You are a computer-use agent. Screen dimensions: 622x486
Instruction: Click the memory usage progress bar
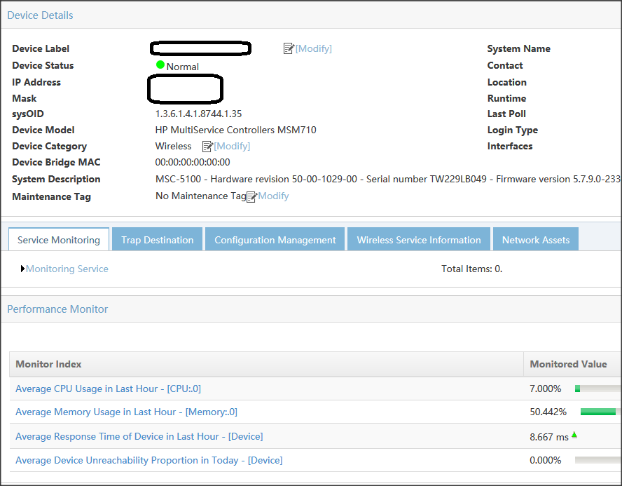(x=601, y=412)
